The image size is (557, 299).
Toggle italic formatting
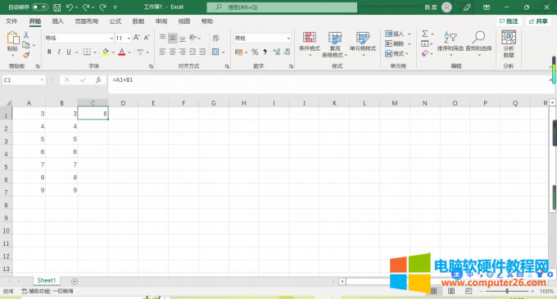[59, 52]
